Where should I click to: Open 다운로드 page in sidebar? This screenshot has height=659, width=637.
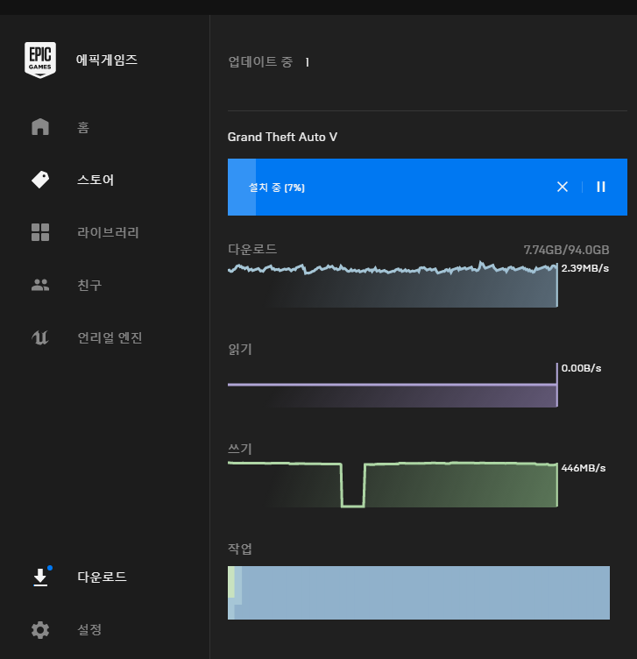pyautogui.click(x=103, y=577)
